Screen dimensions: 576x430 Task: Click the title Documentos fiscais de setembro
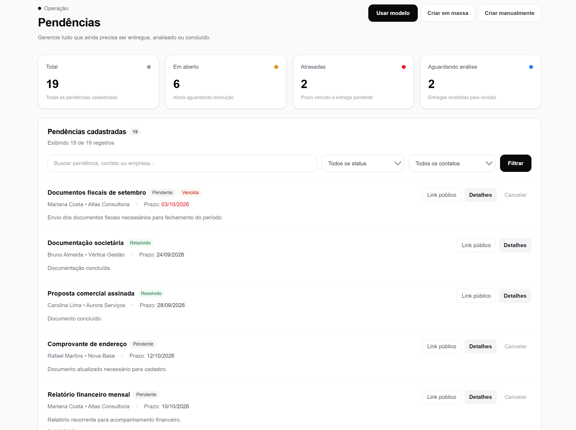97,193
